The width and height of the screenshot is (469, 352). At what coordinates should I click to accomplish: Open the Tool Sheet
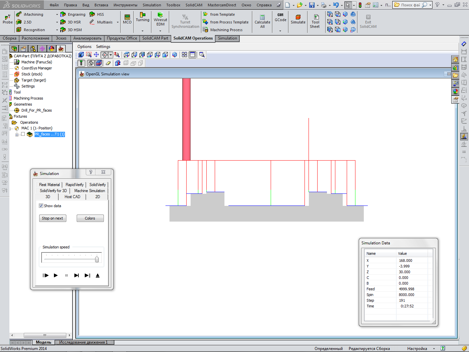(315, 21)
